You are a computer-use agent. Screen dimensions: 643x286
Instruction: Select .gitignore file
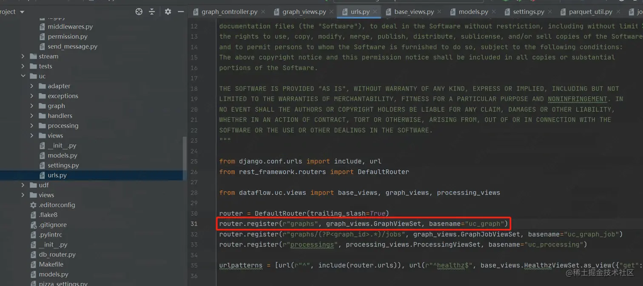[x=52, y=225]
